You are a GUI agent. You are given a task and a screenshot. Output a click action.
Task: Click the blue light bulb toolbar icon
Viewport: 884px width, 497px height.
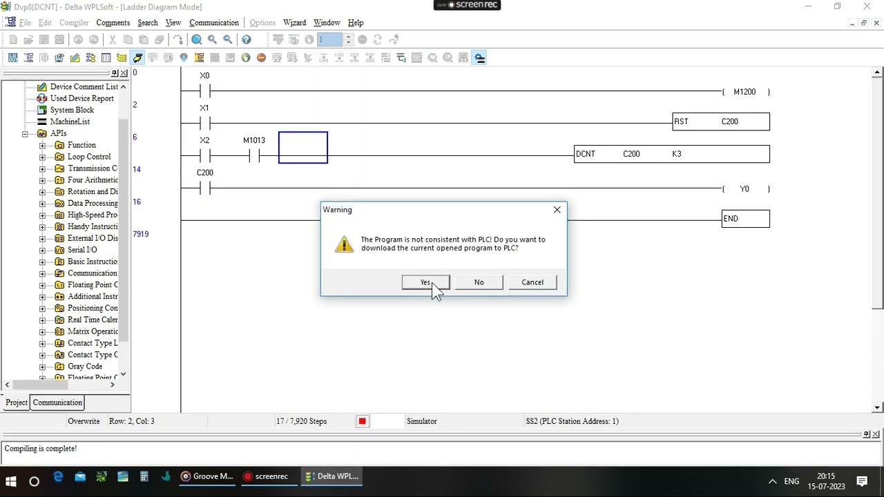click(184, 58)
